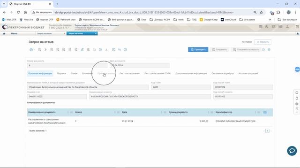Click the Дата документа field

click(140, 65)
